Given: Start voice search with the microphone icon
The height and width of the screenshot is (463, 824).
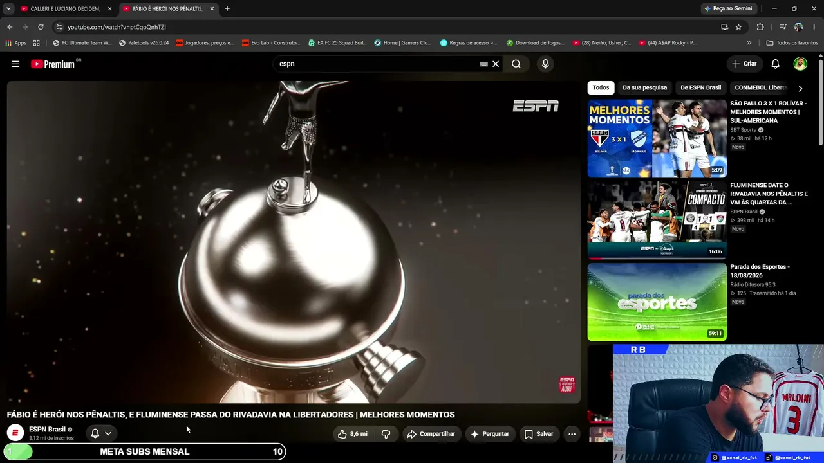Looking at the screenshot, I should 545,64.
